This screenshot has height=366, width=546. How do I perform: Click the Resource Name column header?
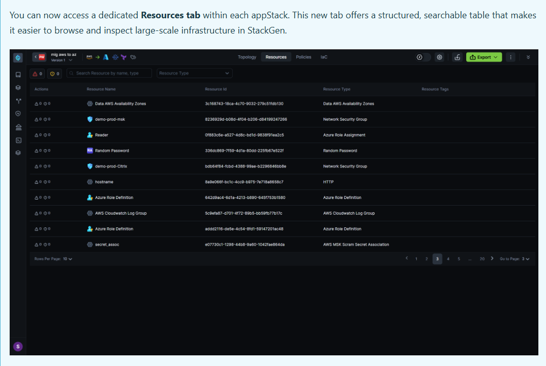pos(101,89)
